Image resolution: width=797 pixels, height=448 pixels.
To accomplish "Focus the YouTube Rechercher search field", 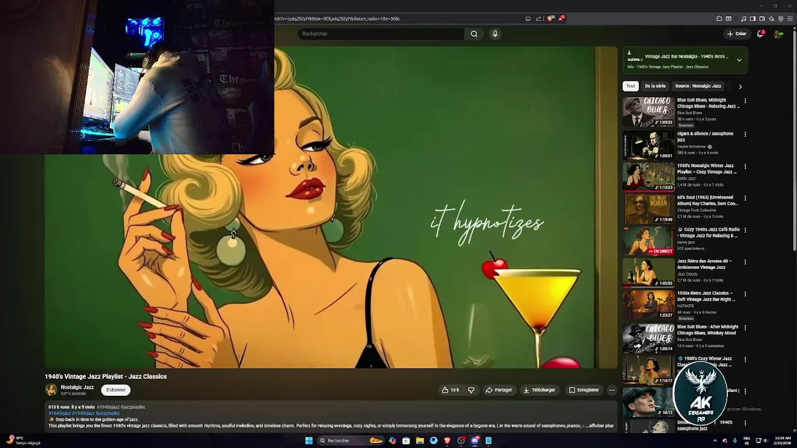I will tap(380, 34).
